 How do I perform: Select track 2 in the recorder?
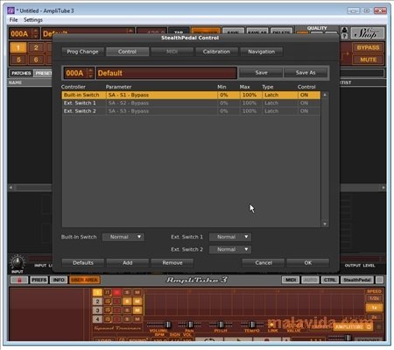point(97,301)
